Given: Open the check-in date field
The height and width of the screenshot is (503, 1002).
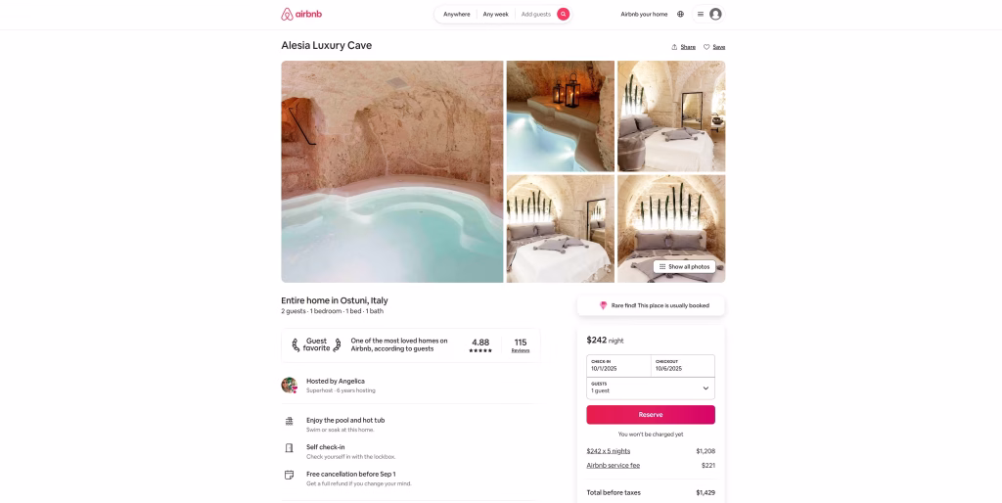Looking at the screenshot, I should [618, 366].
